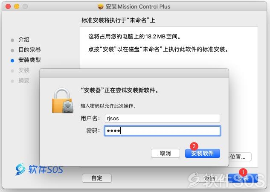Click the yellow minimize window button
Viewport: 270px width, 192px height.
17,6
